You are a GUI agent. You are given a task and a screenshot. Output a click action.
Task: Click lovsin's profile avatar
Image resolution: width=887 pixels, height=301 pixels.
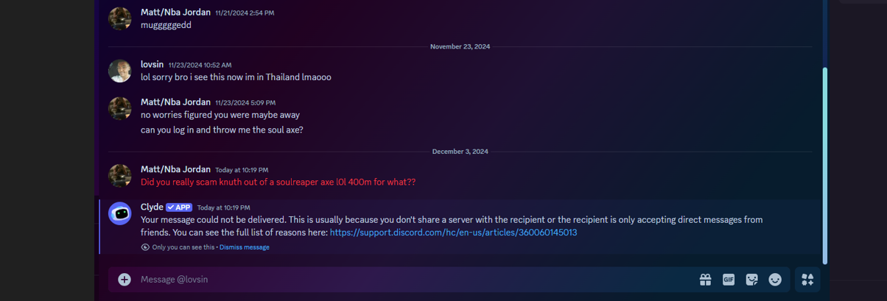coord(120,71)
